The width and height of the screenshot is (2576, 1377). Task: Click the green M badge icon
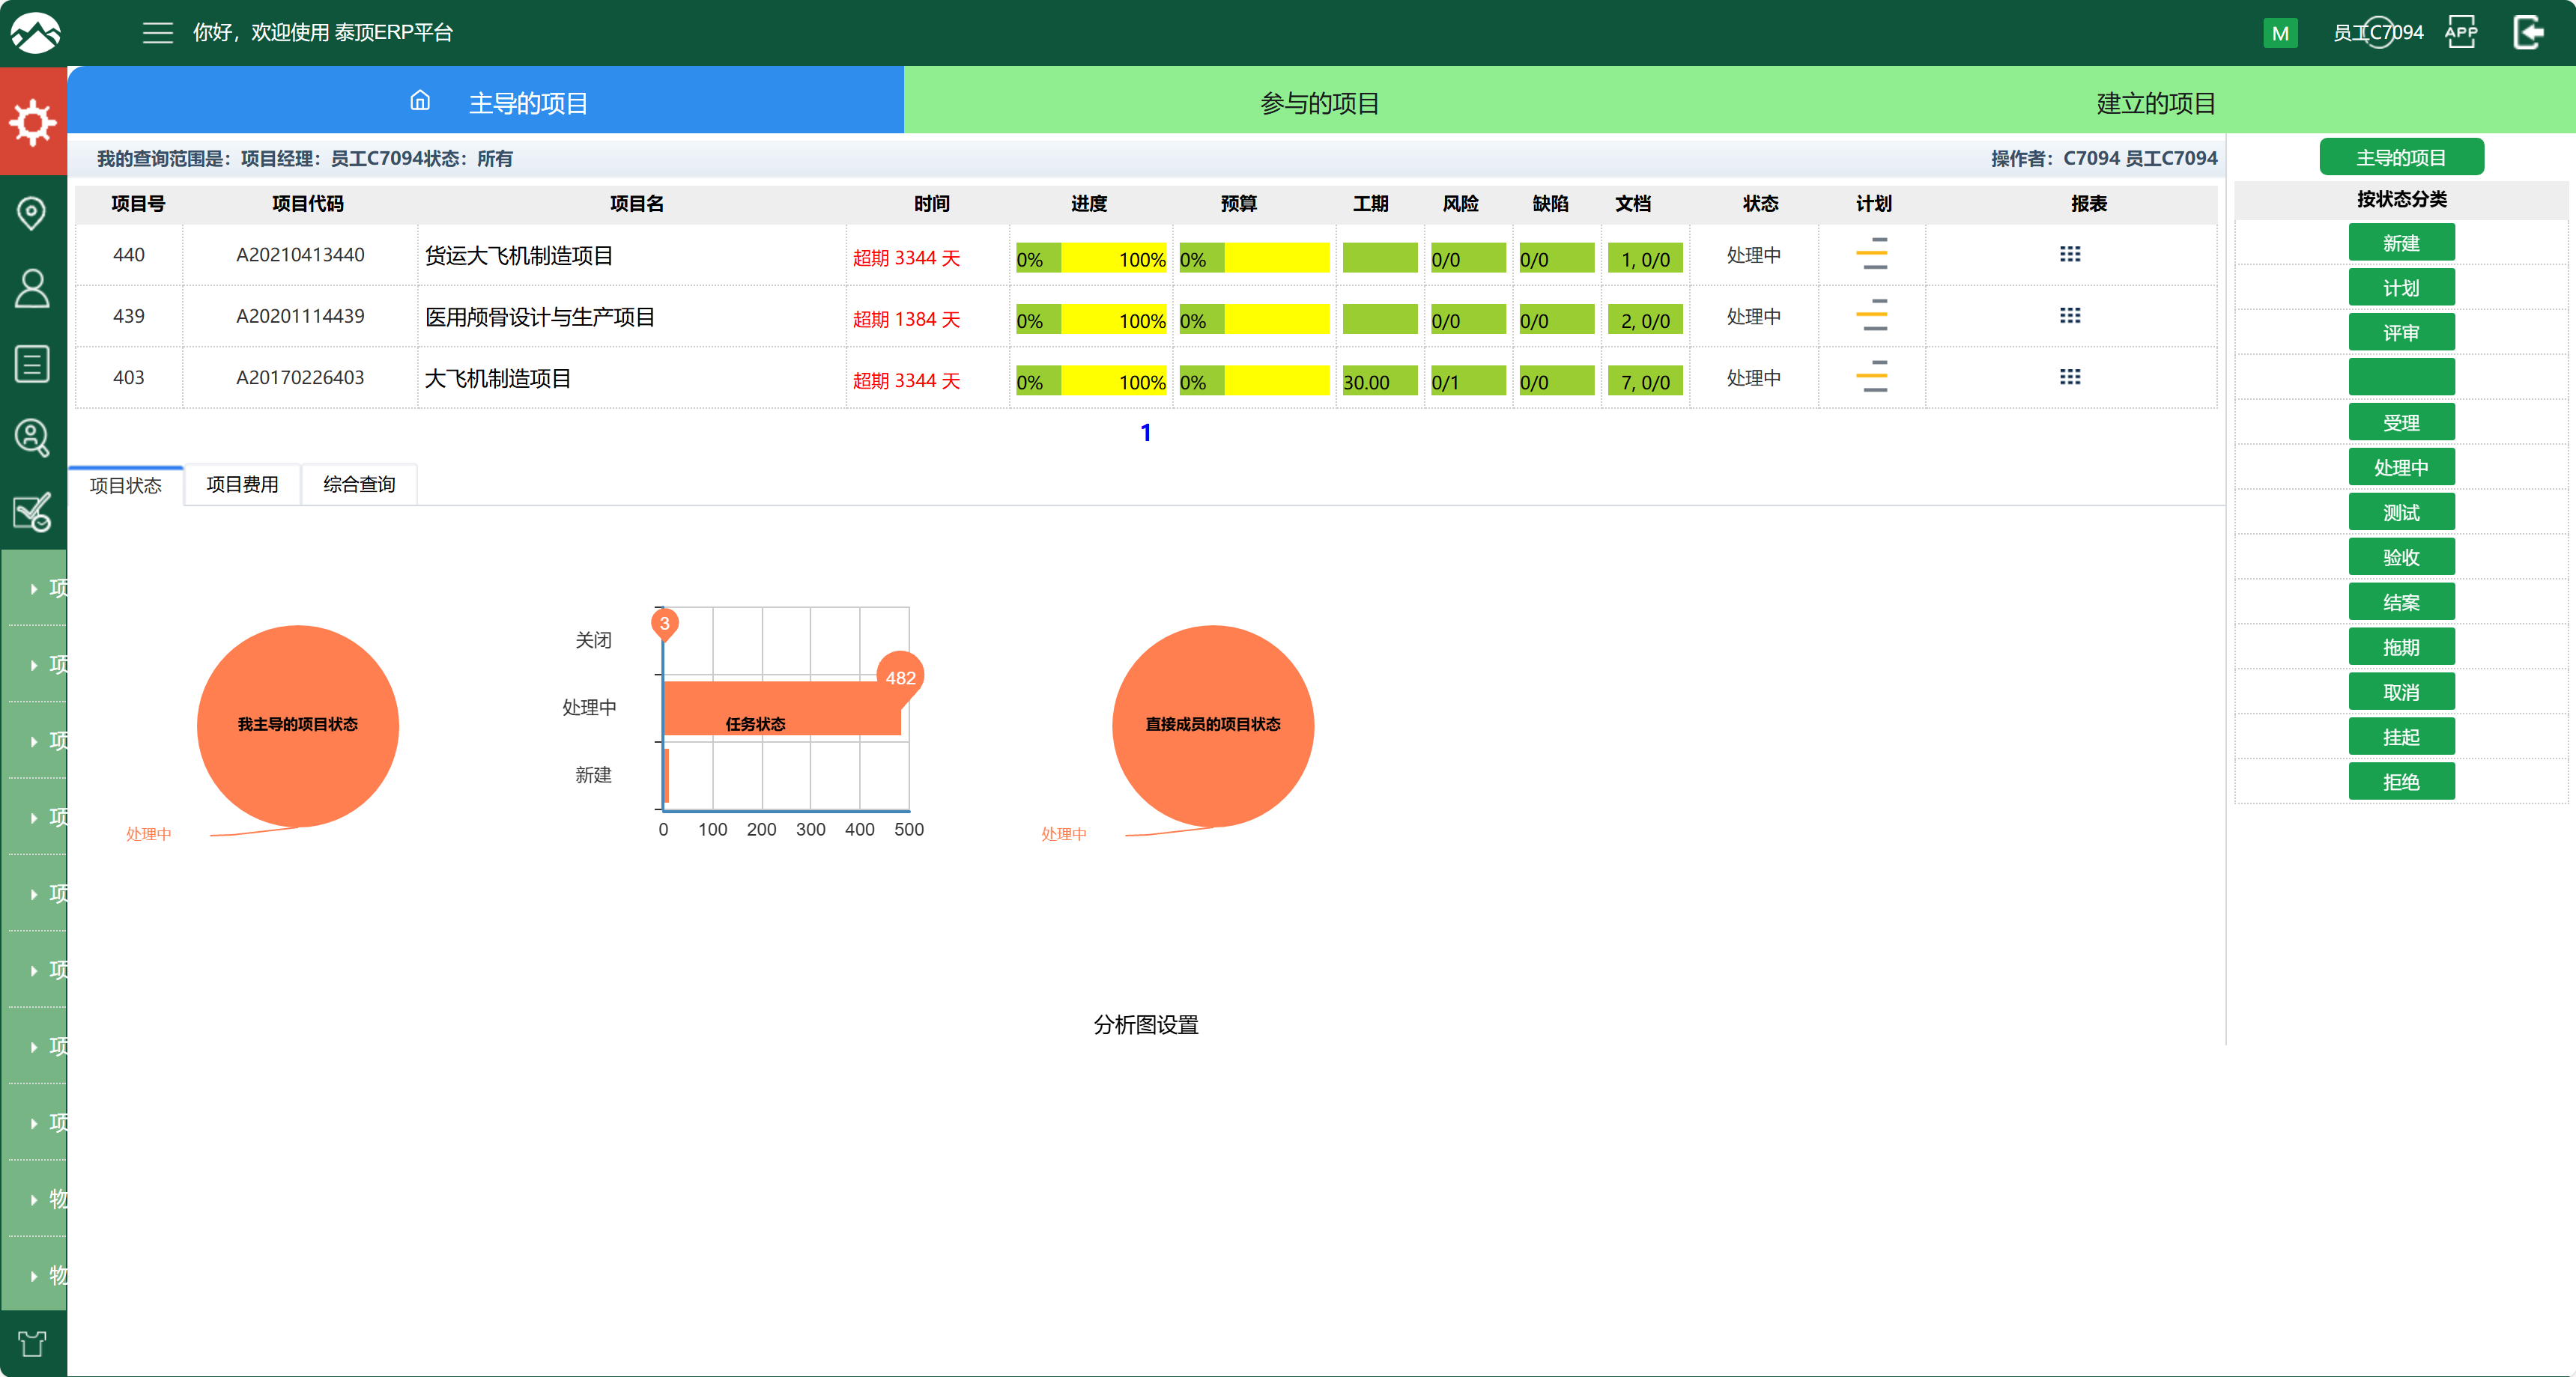coord(2280,33)
